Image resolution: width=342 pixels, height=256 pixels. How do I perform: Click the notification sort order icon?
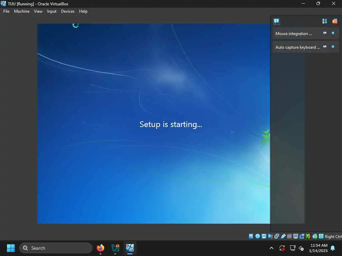pos(325,21)
